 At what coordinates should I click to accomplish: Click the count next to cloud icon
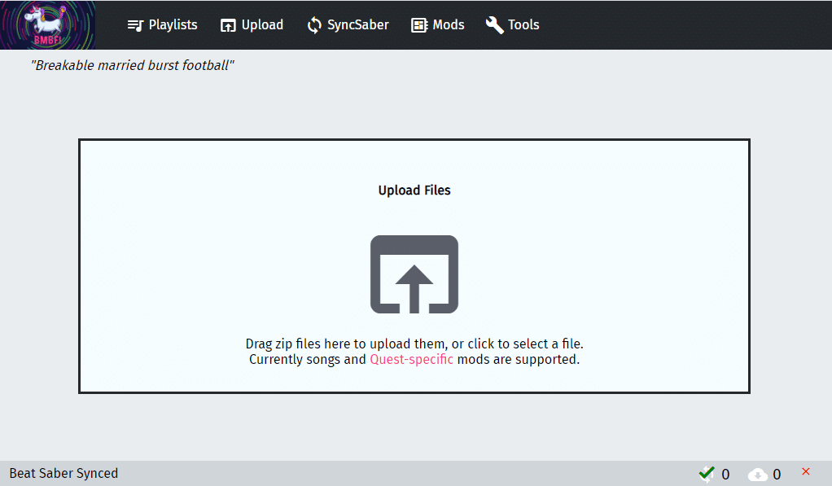point(777,475)
